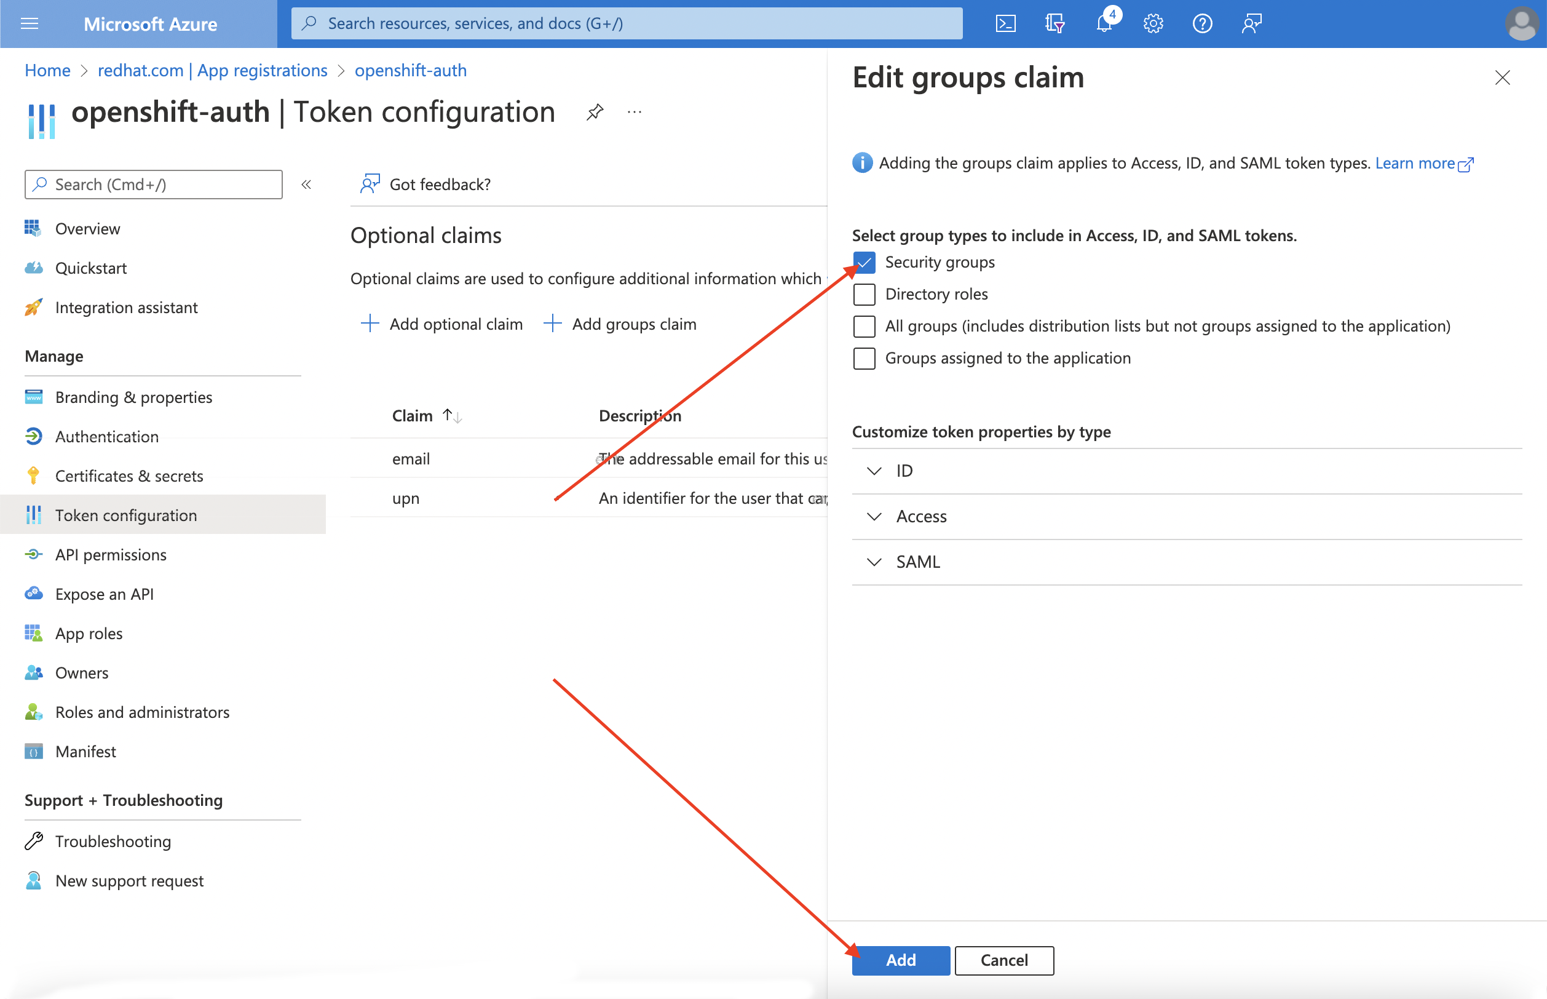Click the Add button to save groups claim
1547x999 pixels.
click(901, 960)
